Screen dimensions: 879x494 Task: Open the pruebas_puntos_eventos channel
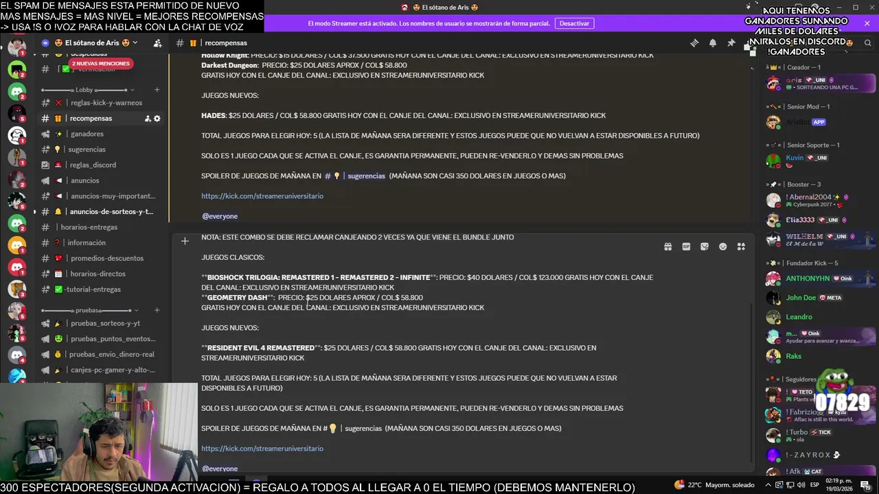point(100,339)
